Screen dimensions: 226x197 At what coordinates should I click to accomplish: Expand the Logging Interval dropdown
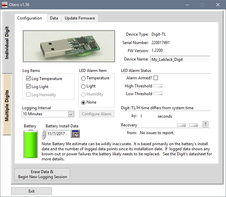[x=71, y=114]
